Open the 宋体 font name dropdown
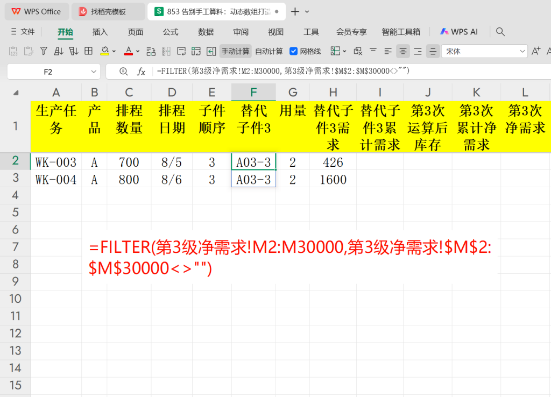This screenshot has width=551, height=397. 522,51
